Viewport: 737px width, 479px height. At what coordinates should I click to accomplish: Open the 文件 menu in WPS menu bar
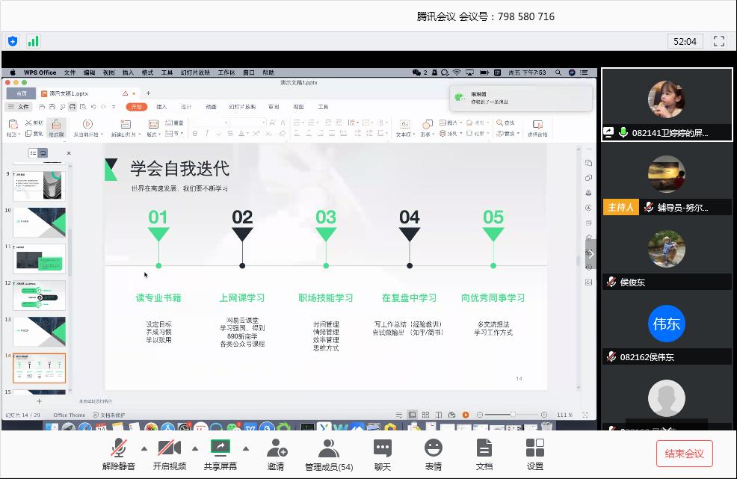(70, 72)
